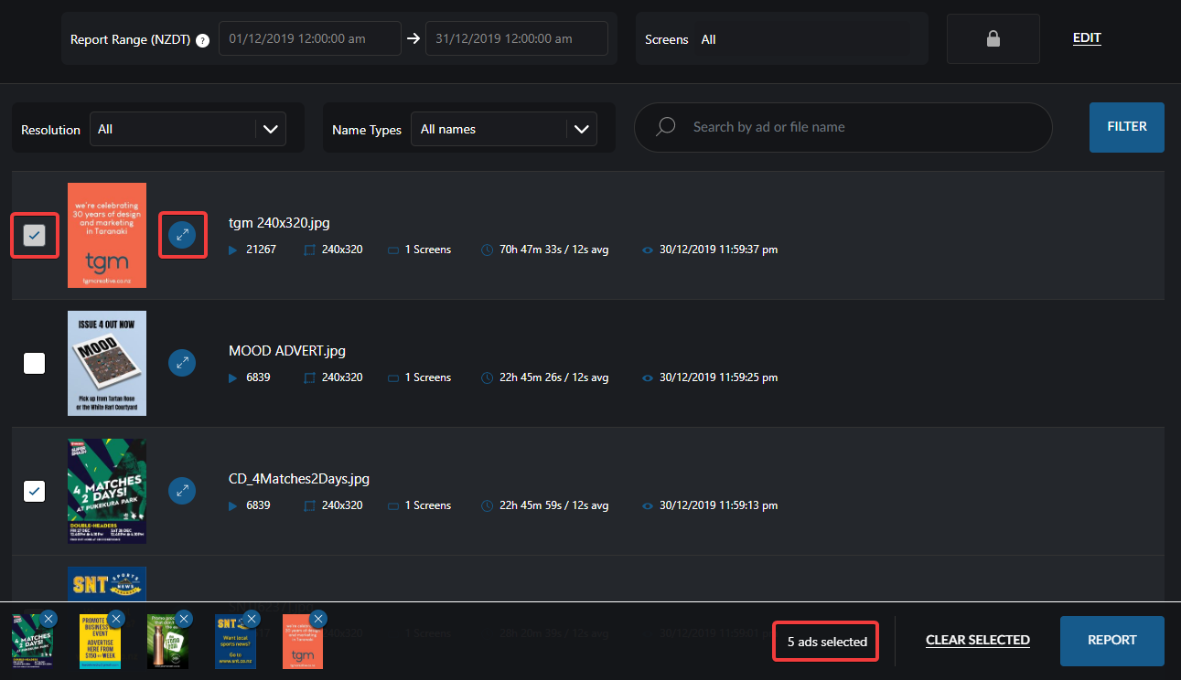This screenshot has height=680, width=1181.
Task: Expand preview of CD_4Matches2Days.jpg
Action: point(182,491)
